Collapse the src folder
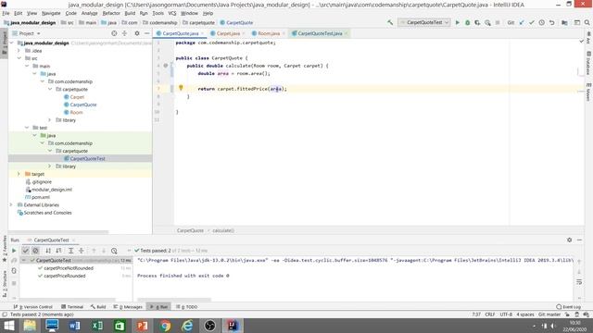This screenshot has width=593, height=333. [x=19, y=58]
